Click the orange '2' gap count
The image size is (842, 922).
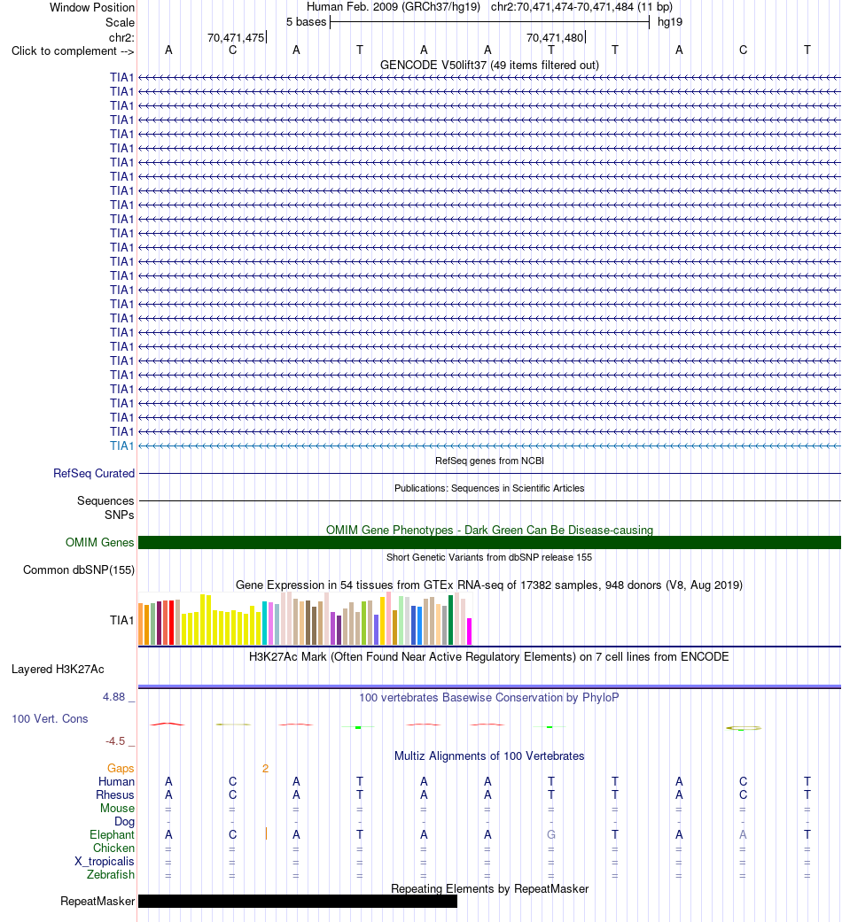coord(265,769)
